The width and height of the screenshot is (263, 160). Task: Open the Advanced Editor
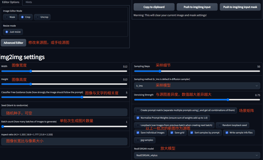pos(13,42)
